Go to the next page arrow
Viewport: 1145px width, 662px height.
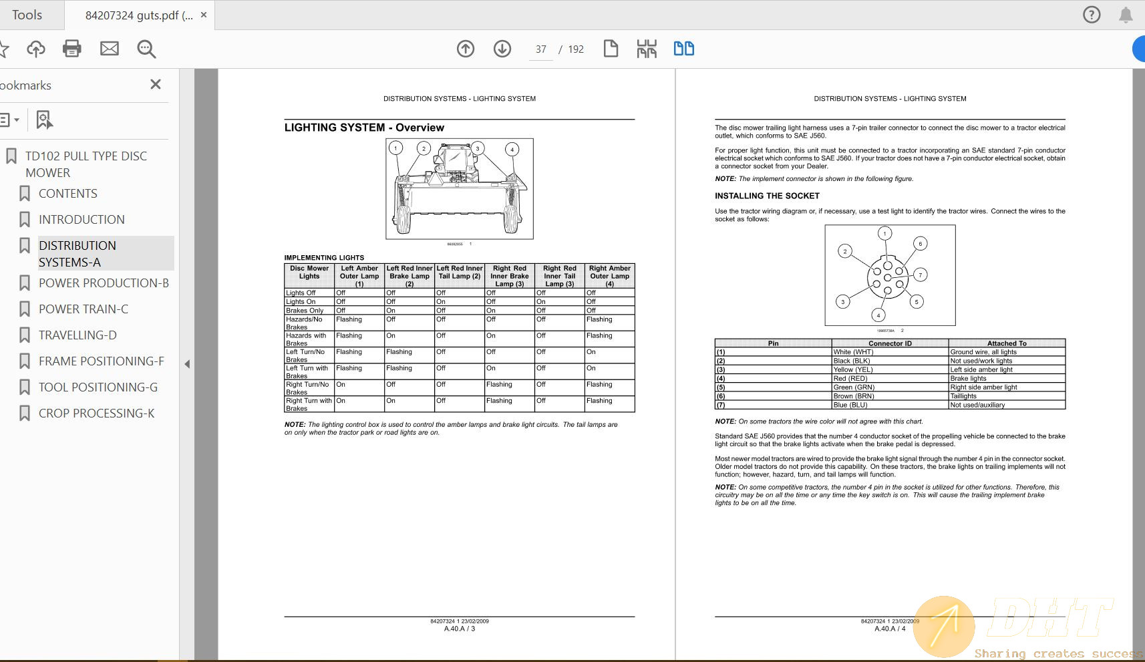pyautogui.click(x=502, y=49)
